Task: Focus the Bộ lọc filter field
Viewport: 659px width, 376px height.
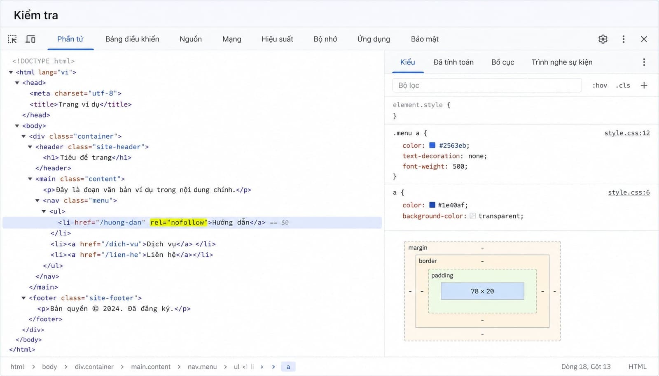Action: pyautogui.click(x=487, y=85)
